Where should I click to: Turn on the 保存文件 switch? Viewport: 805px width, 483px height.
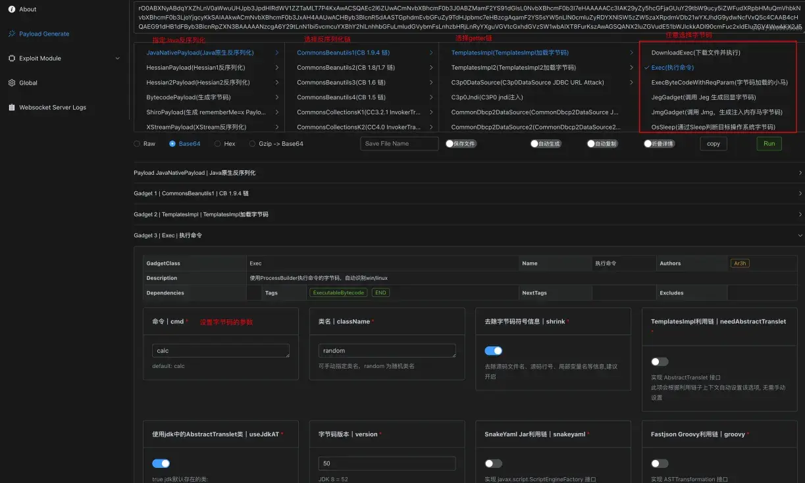pos(451,143)
